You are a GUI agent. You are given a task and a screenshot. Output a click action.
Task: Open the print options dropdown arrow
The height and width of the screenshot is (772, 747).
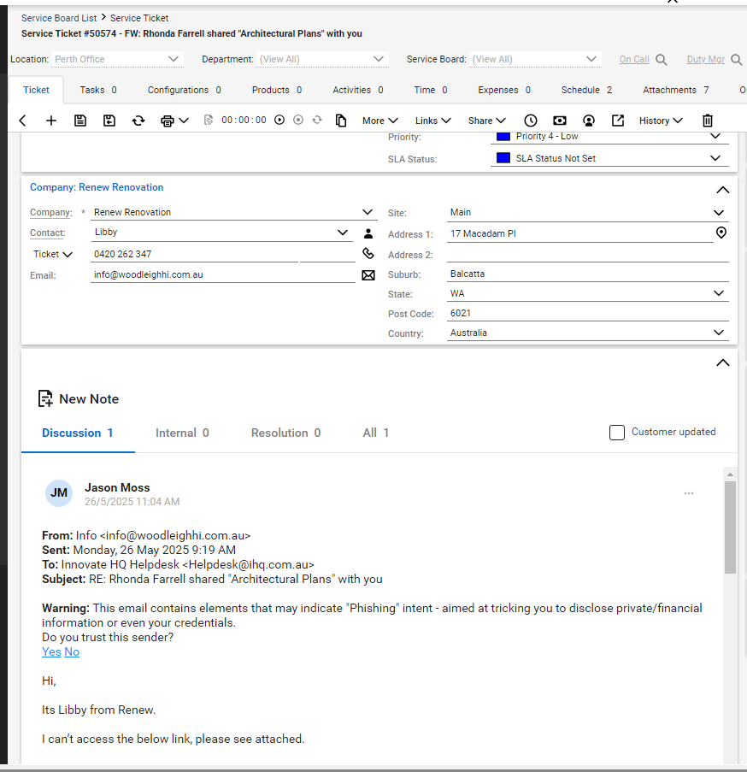coord(184,121)
